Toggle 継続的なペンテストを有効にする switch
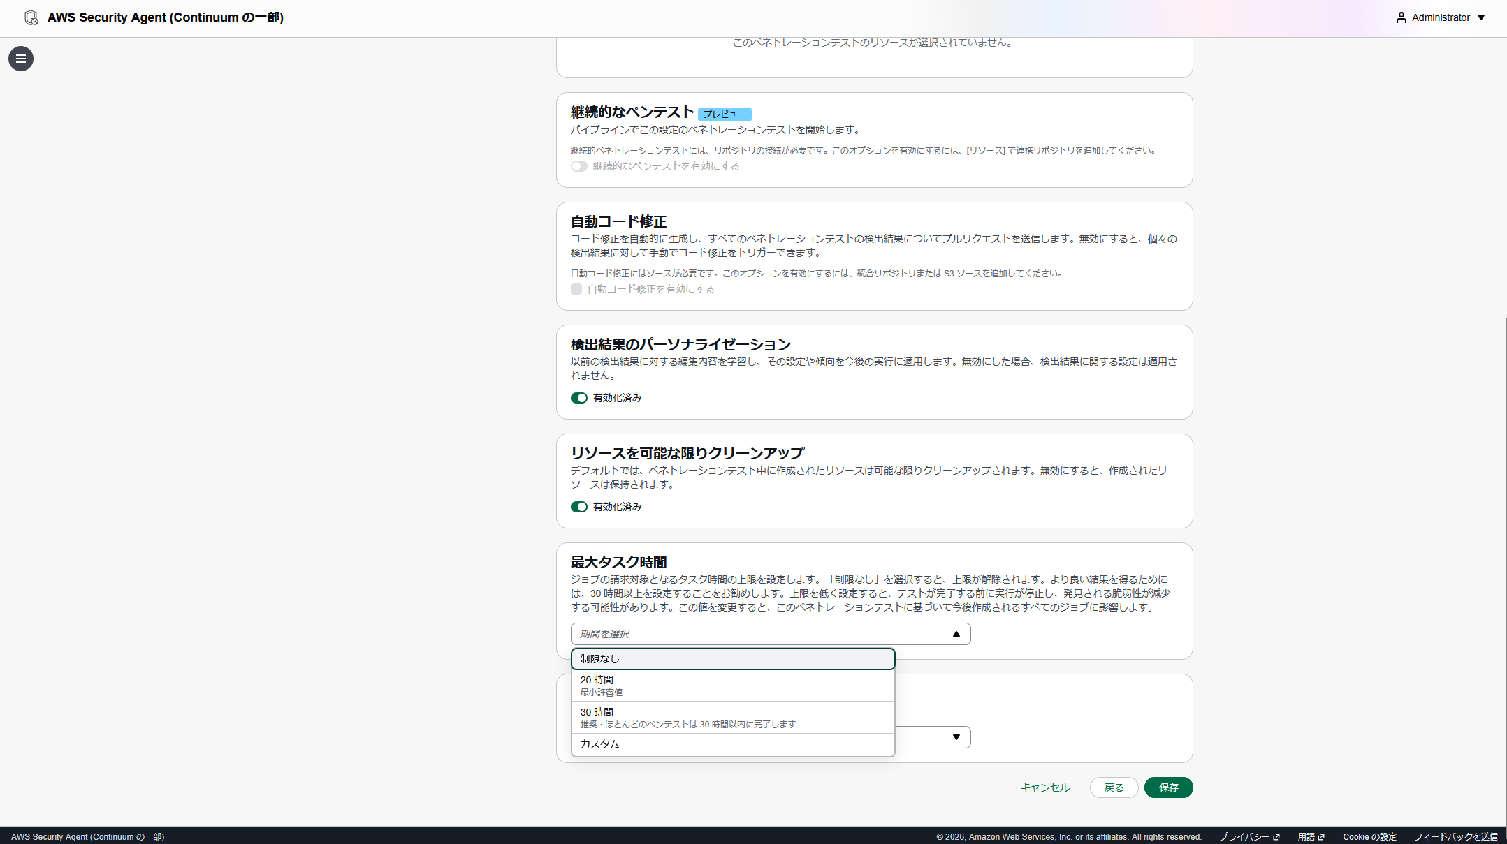Screen dimensions: 1507x844 578,166
